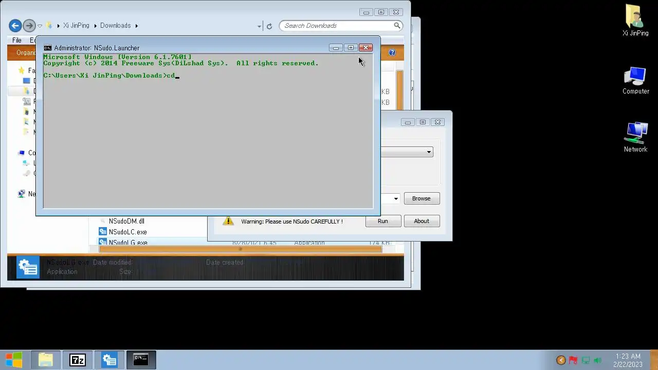This screenshot has height=370, width=658.
Task: Open address bar history dropdown
Action: coord(260,26)
